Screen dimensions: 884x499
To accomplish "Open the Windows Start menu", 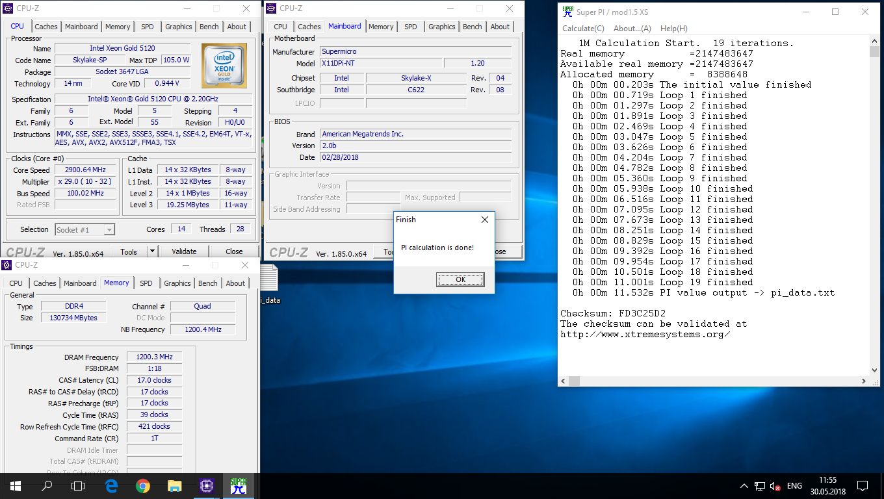I will click(x=15, y=485).
